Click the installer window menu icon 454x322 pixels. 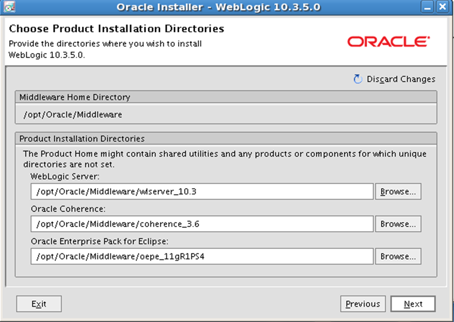point(10,7)
